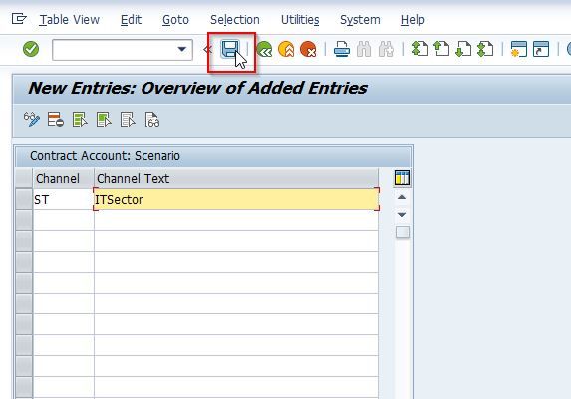Viewport: 571px width, 399px height.
Task: Open the Edit menu
Action: click(x=131, y=20)
